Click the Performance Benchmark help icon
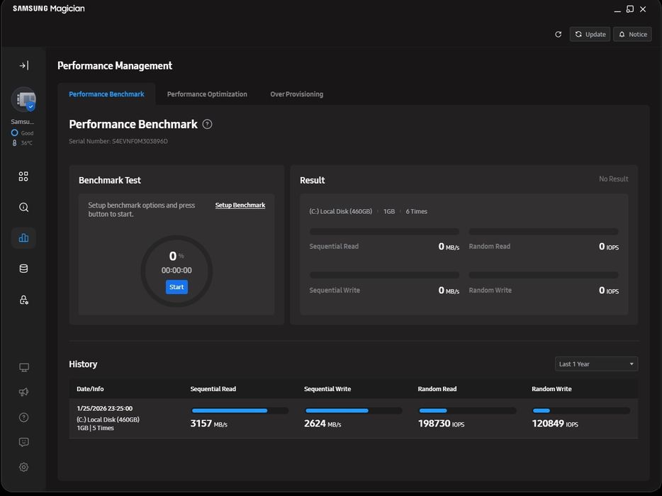The image size is (662, 496). click(x=207, y=124)
